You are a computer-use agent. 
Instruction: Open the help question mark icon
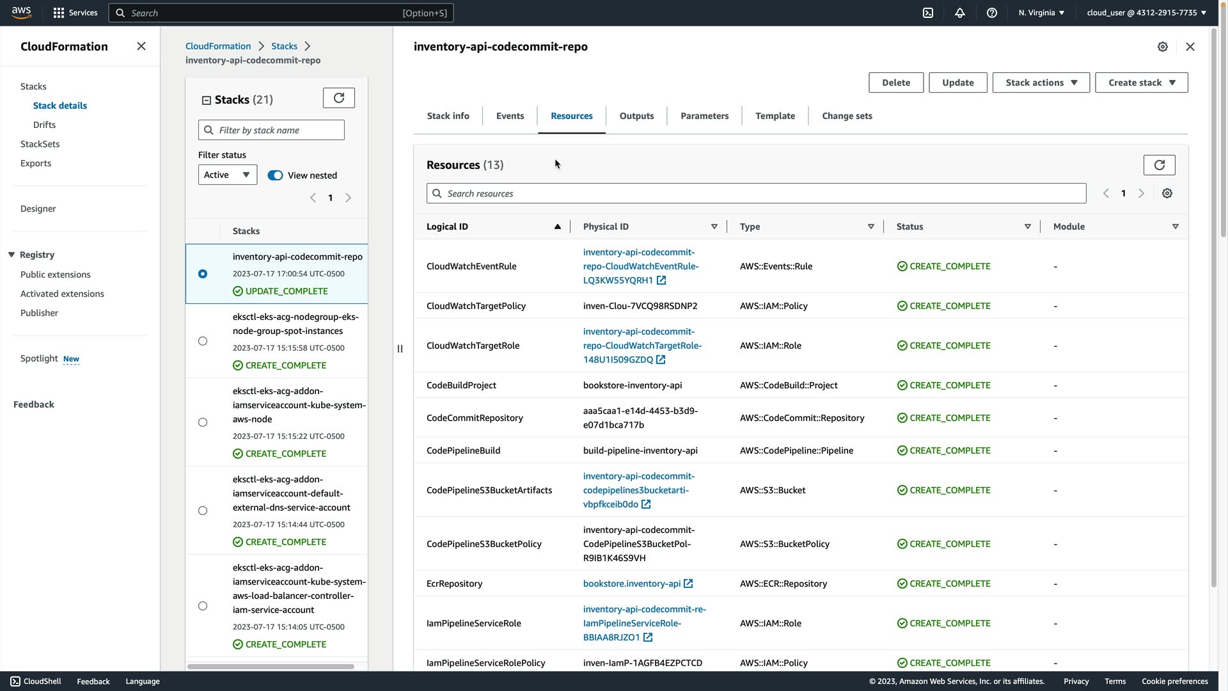tap(991, 13)
